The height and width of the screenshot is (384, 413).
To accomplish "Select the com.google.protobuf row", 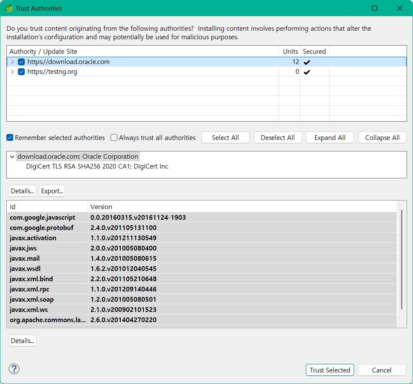I will [202, 228].
